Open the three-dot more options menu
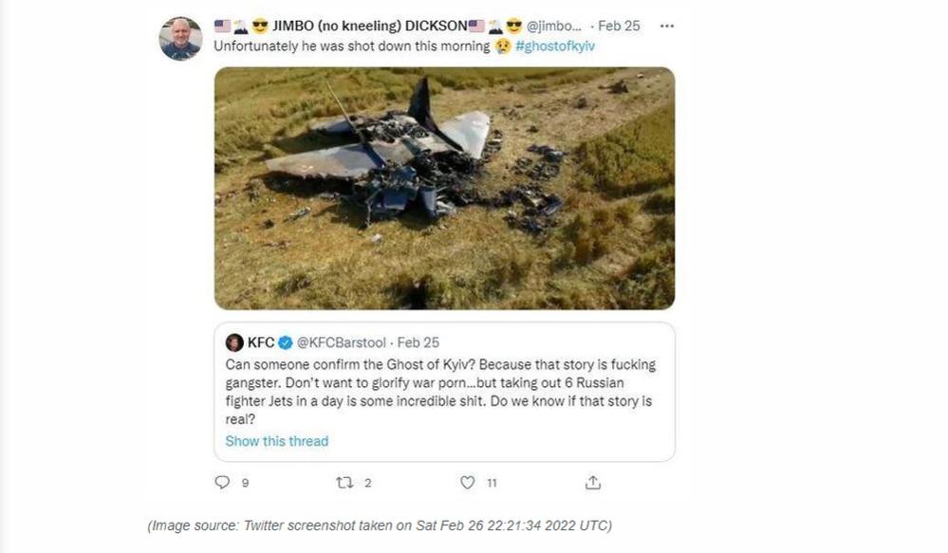 pyautogui.click(x=667, y=26)
